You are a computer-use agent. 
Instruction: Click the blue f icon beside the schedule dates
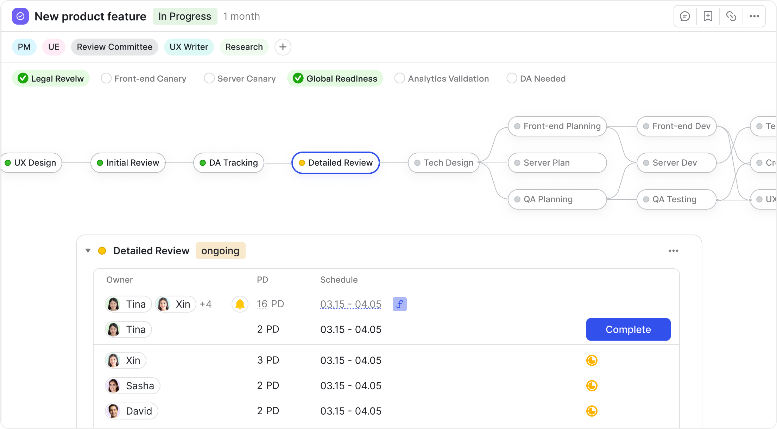tap(399, 304)
